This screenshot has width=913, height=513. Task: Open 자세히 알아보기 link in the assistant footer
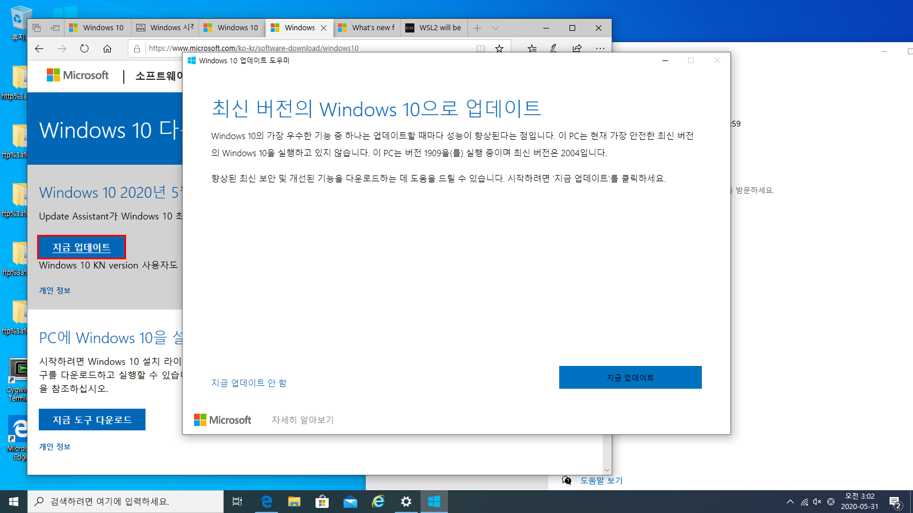(x=302, y=420)
